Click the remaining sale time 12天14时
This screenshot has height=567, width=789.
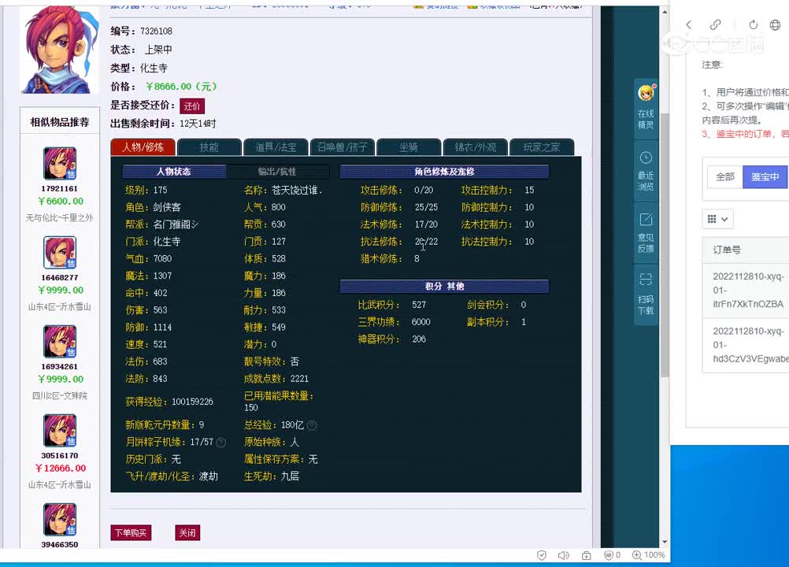[198, 124]
